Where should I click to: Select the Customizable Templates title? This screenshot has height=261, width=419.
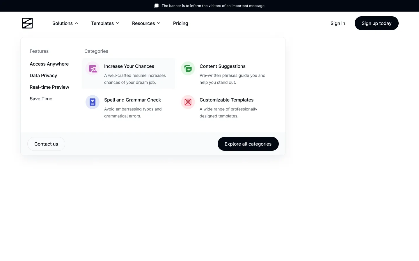coord(226,100)
